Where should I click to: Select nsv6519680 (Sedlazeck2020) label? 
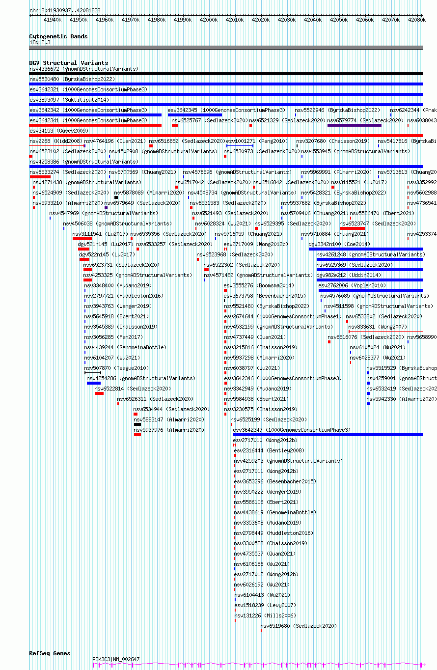299,626
